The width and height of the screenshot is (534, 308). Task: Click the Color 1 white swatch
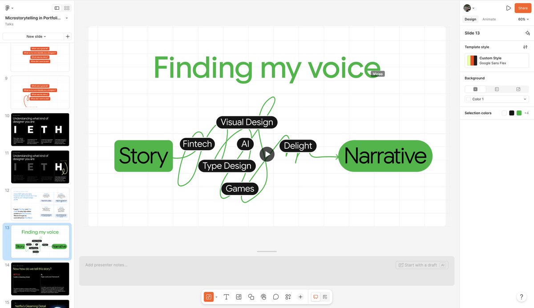(x=468, y=99)
